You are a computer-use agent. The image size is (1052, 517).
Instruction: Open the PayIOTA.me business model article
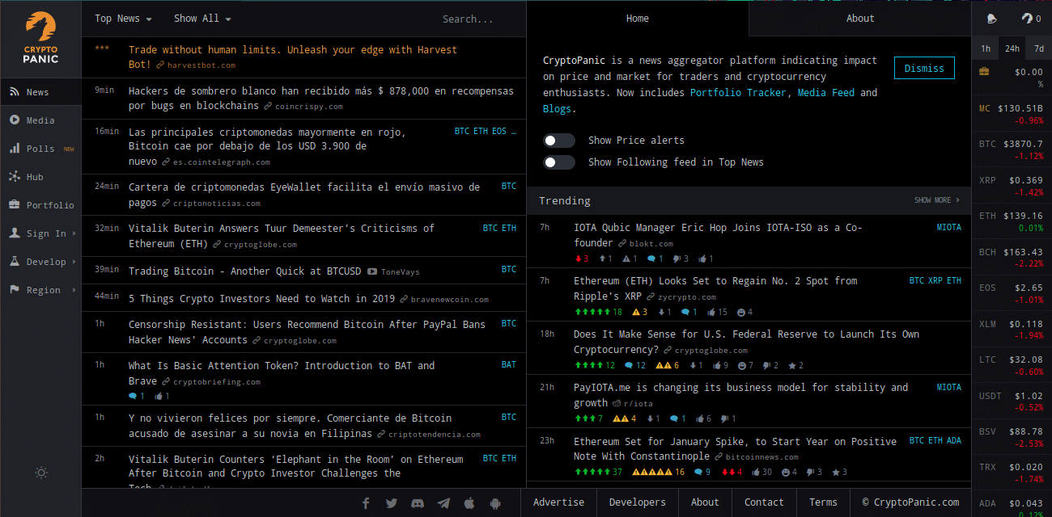(x=740, y=395)
